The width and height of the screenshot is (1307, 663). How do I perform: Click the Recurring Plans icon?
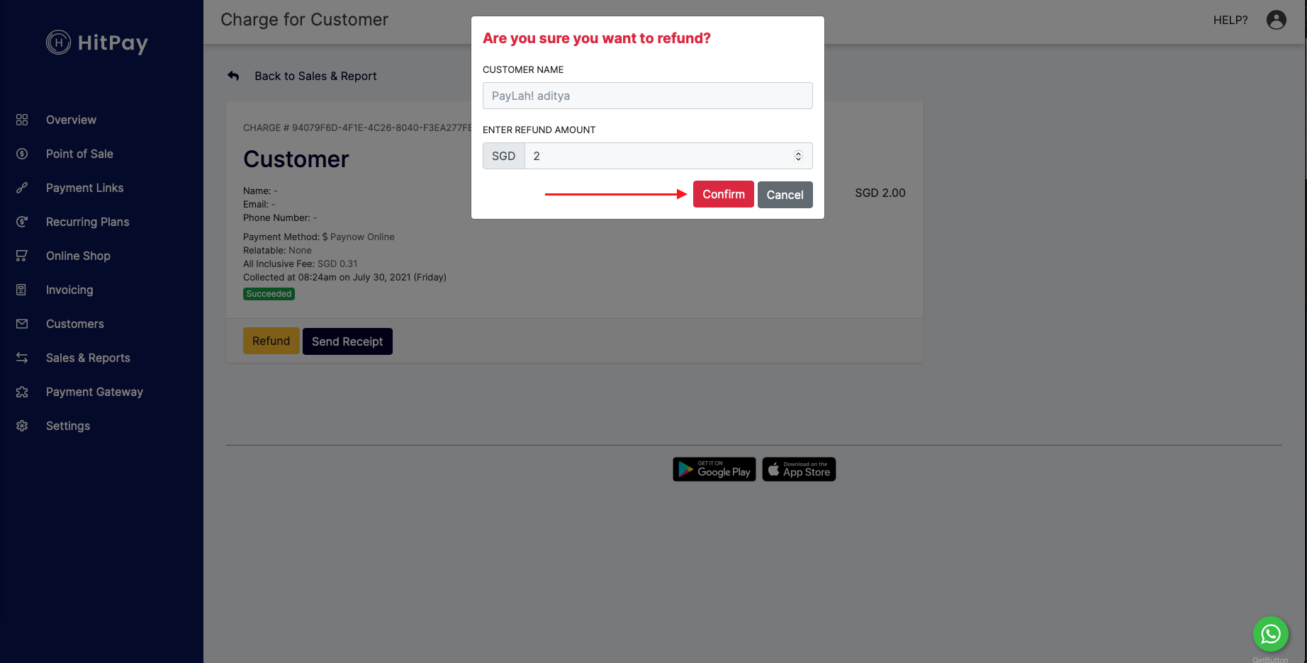pyautogui.click(x=22, y=222)
